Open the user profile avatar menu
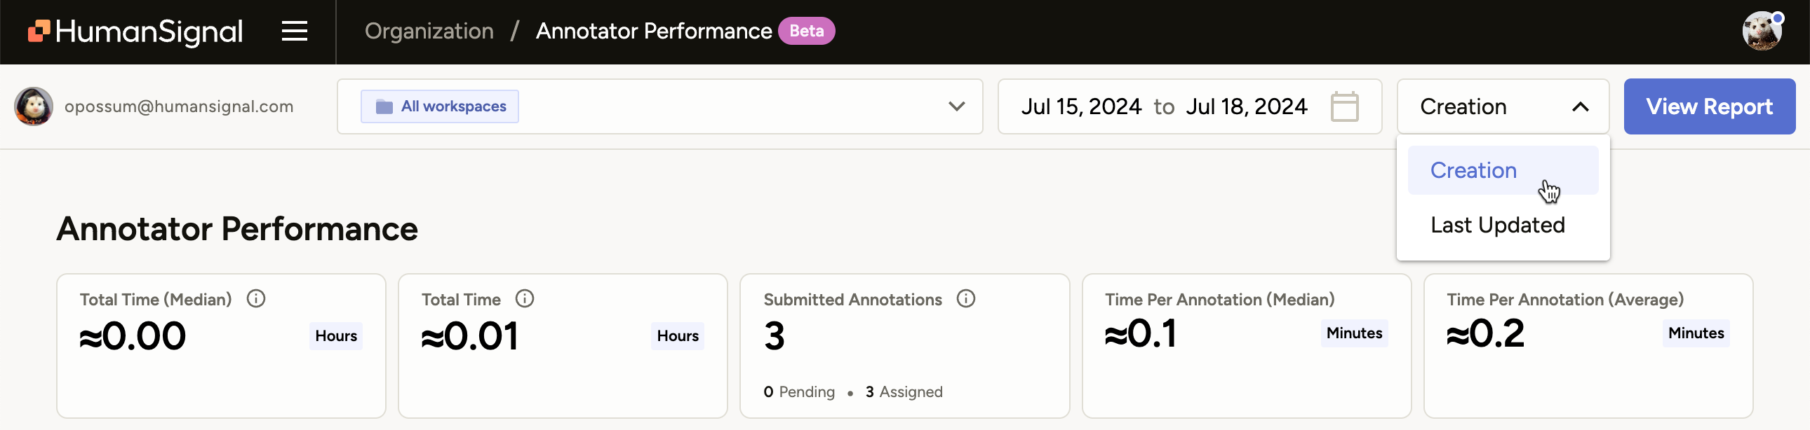The width and height of the screenshot is (1810, 430). [x=1762, y=32]
